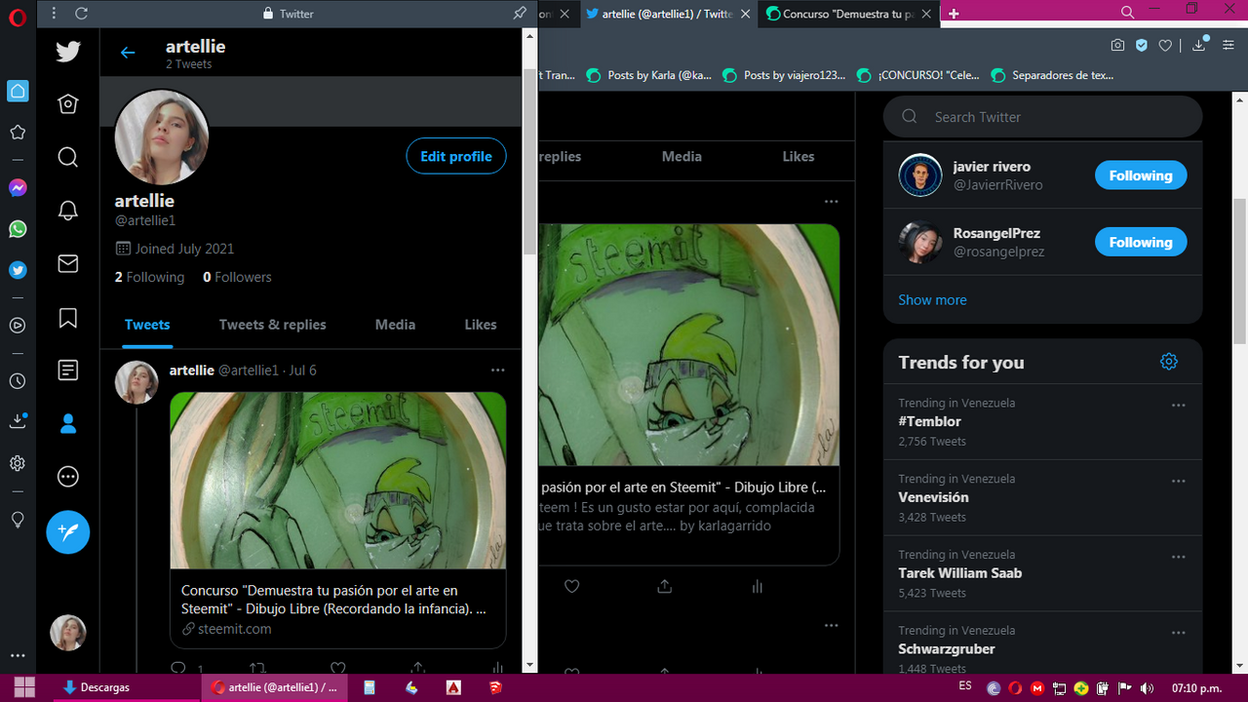The height and width of the screenshot is (702, 1248).
Task: Pin the Twitter sidebar panel
Action: 520,14
